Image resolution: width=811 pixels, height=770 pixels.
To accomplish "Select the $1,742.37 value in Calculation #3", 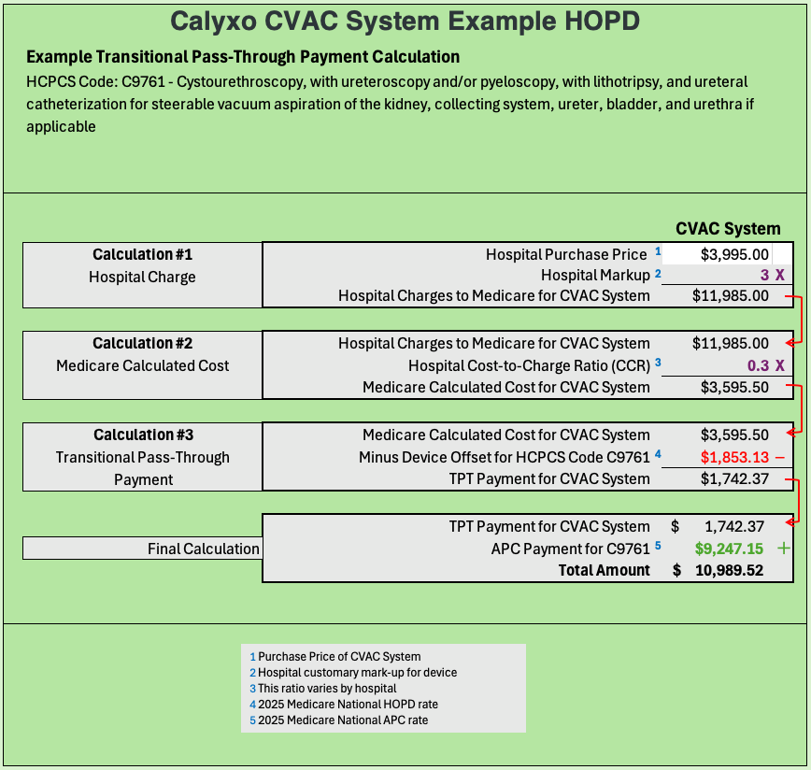I will [x=734, y=478].
